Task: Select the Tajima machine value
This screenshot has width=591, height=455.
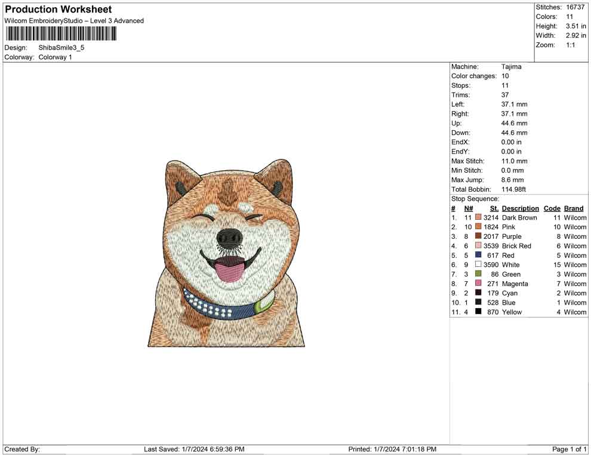Action: pos(511,67)
